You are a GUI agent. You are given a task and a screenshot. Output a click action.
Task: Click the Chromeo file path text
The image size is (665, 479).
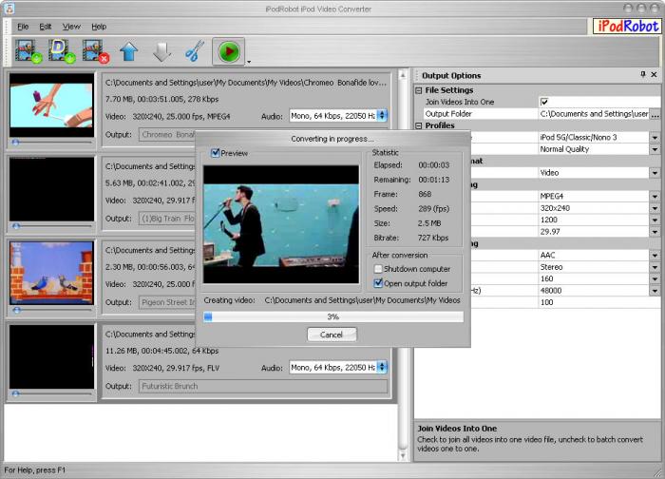246,83
